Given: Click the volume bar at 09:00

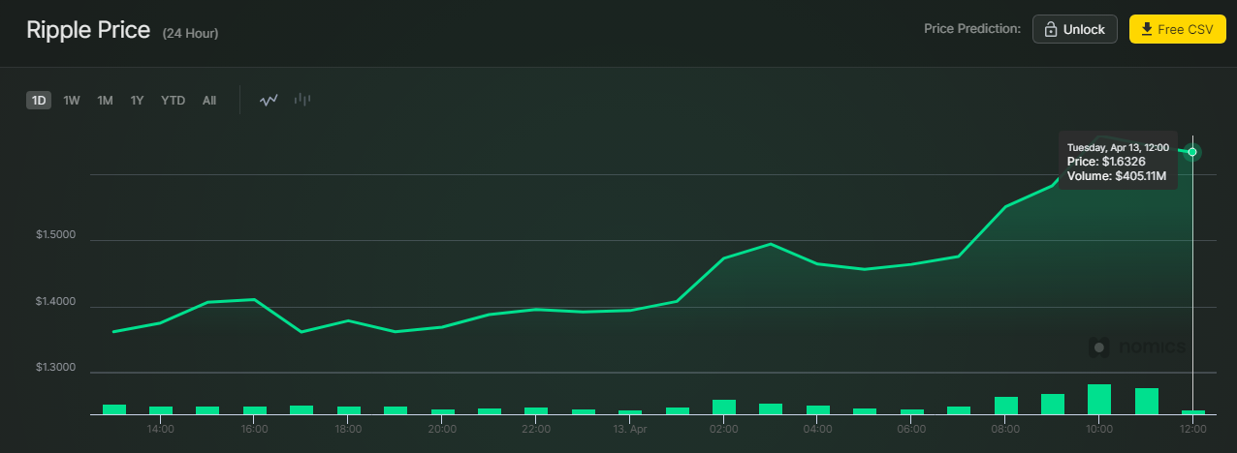Looking at the screenshot, I should pyautogui.click(x=1052, y=404).
